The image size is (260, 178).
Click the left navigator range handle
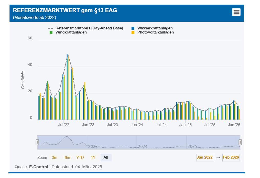pos(37,142)
